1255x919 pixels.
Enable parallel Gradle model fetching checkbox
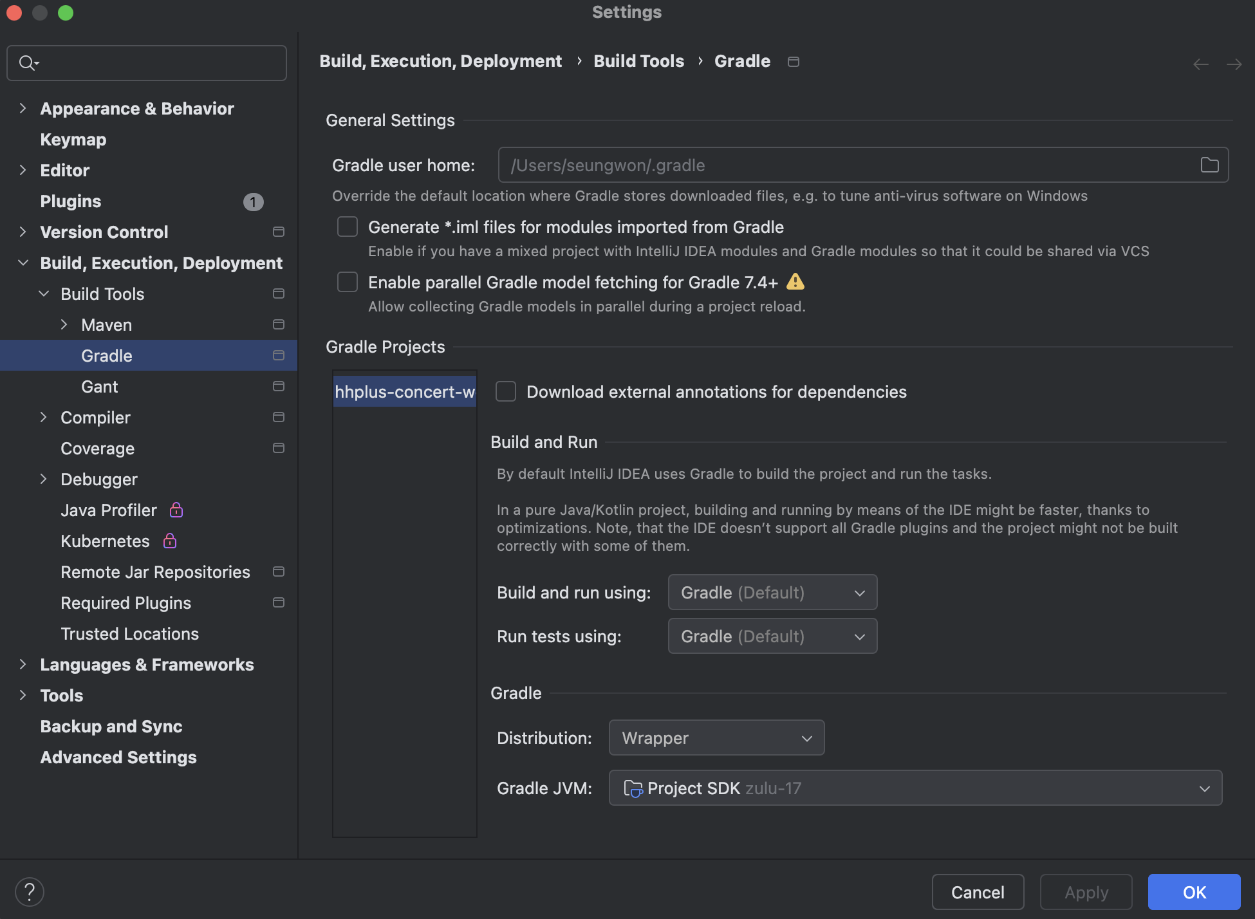tap(348, 282)
